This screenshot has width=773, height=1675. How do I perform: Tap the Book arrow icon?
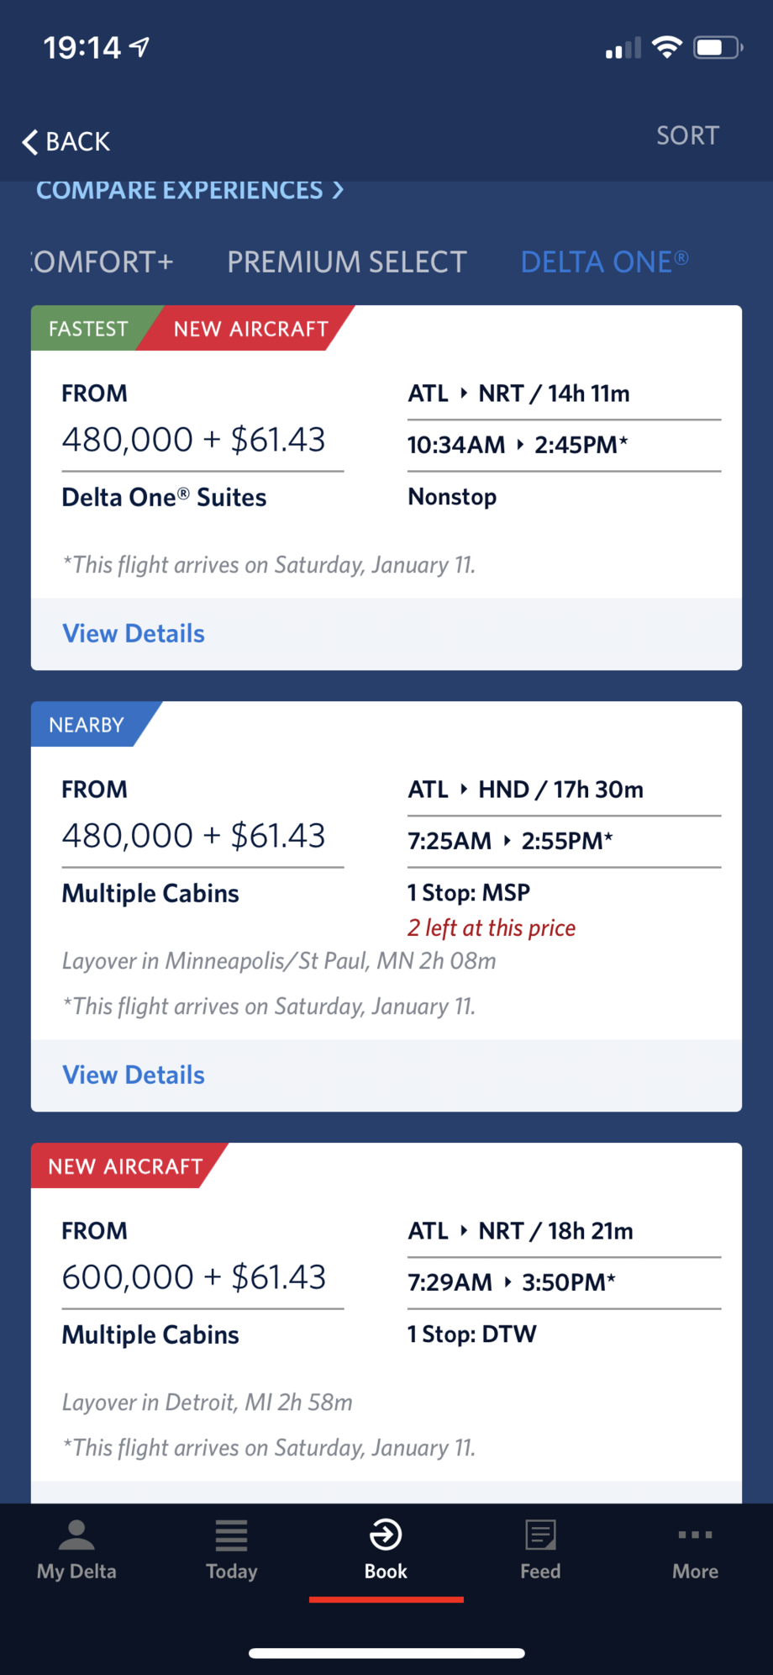[386, 1535]
